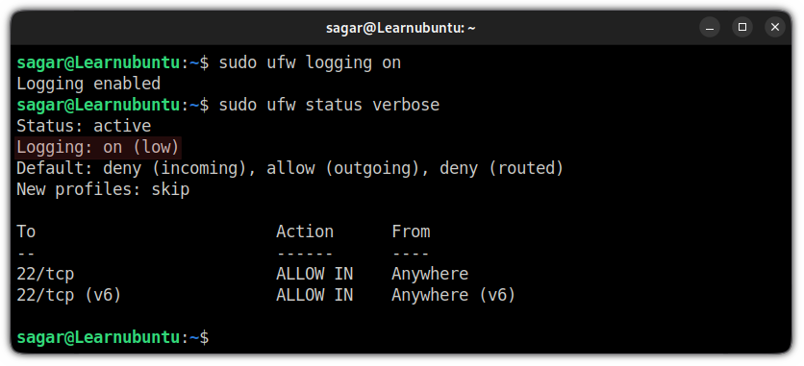Screen dimensions: 804x366
Task: Click the 'Status: active' output line
Action: click(84, 126)
